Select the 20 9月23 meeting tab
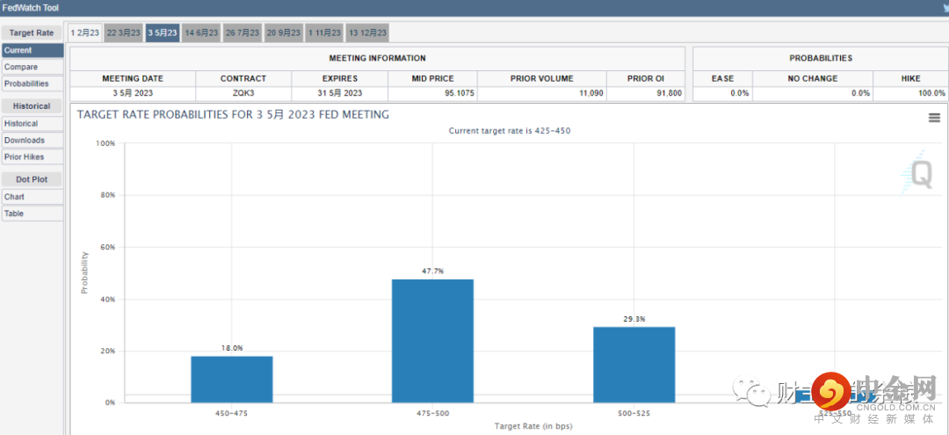The height and width of the screenshot is (435, 949). (x=284, y=33)
